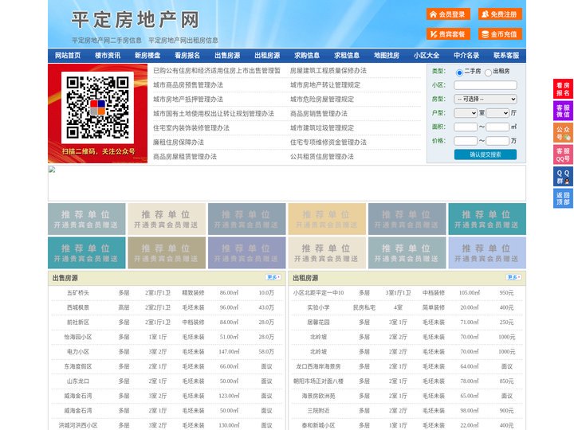Image resolution: width=574 pixels, height=430 pixels.
Task: Click the pink 客服QQ号 side widget
Action: coord(563,154)
